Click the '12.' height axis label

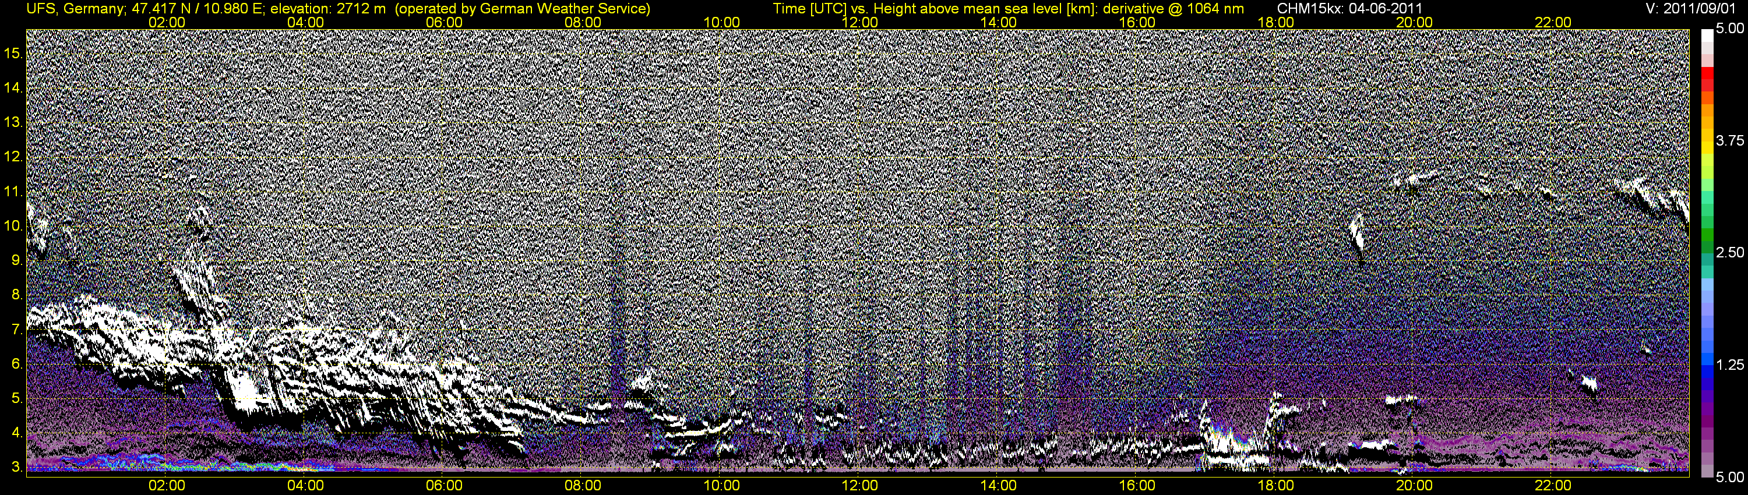(13, 157)
